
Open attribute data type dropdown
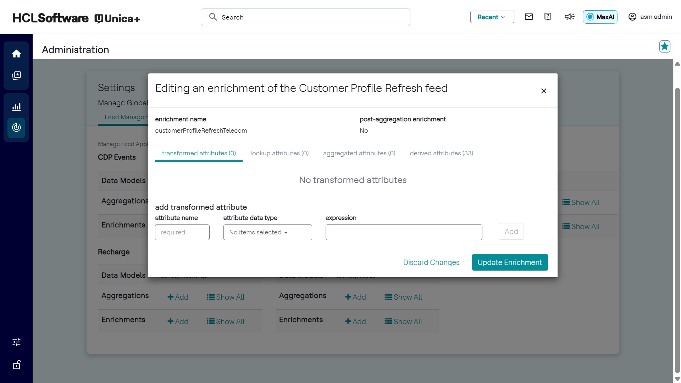coord(267,232)
